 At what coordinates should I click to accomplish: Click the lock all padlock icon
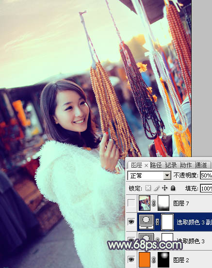(173, 188)
